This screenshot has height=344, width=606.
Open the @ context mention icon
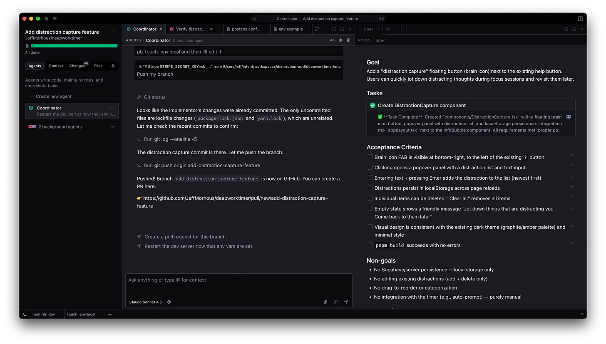coord(169,302)
